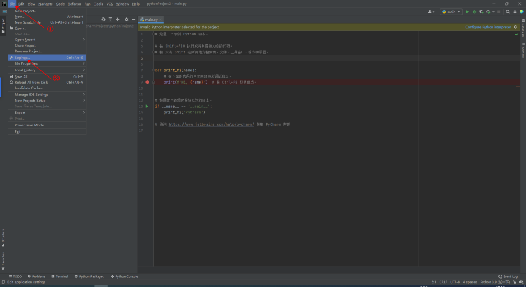Choose New Project... from File menu

click(47, 11)
